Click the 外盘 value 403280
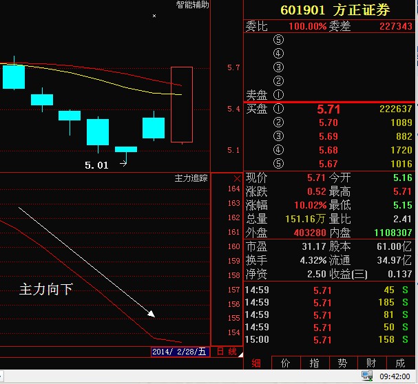The height and width of the screenshot is (384, 418). point(310,233)
